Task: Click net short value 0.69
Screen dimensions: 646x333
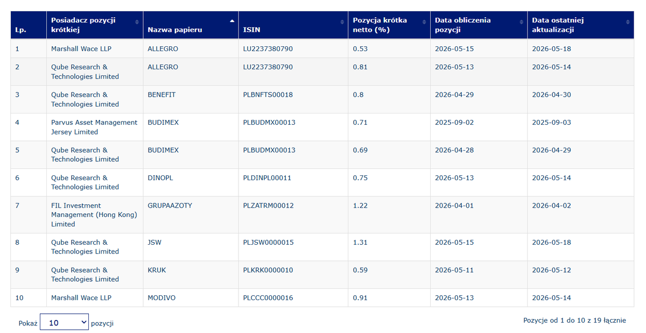Action: tap(360, 150)
